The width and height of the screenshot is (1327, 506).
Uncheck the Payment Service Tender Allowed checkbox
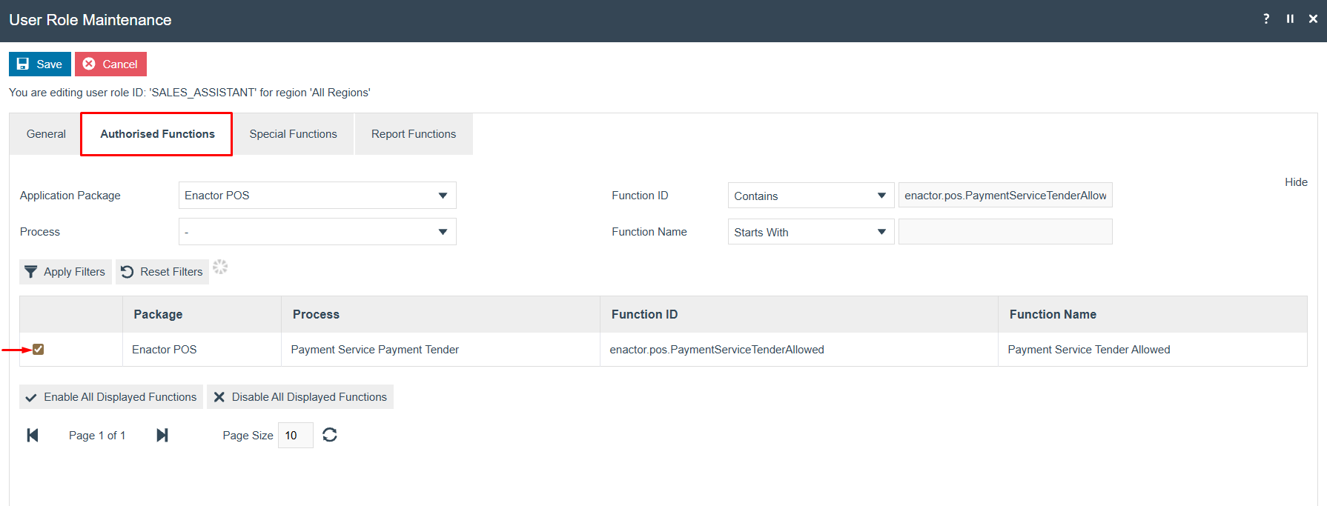point(39,350)
